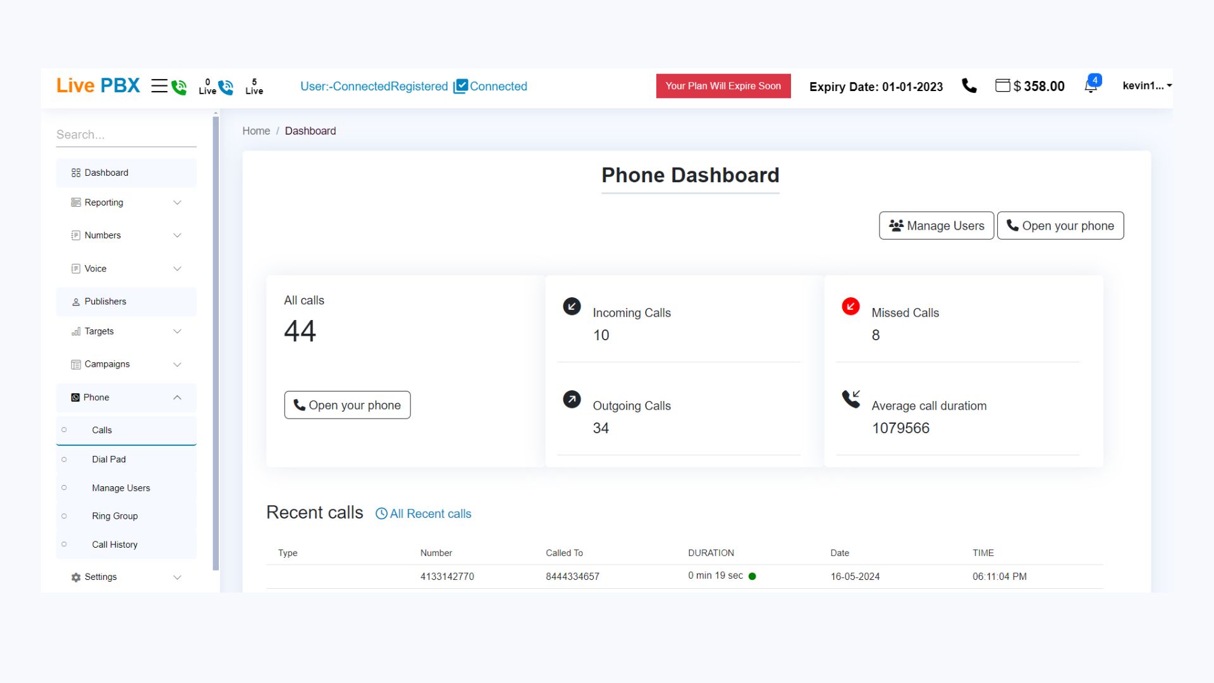This screenshot has height=683, width=1214.
Task: Expand the Numbers chevron
Action: [x=177, y=235]
